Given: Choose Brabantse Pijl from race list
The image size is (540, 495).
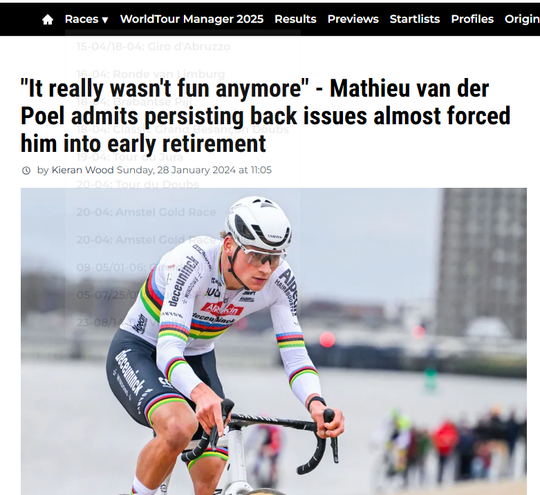Looking at the screenshot, I should 134,101.
